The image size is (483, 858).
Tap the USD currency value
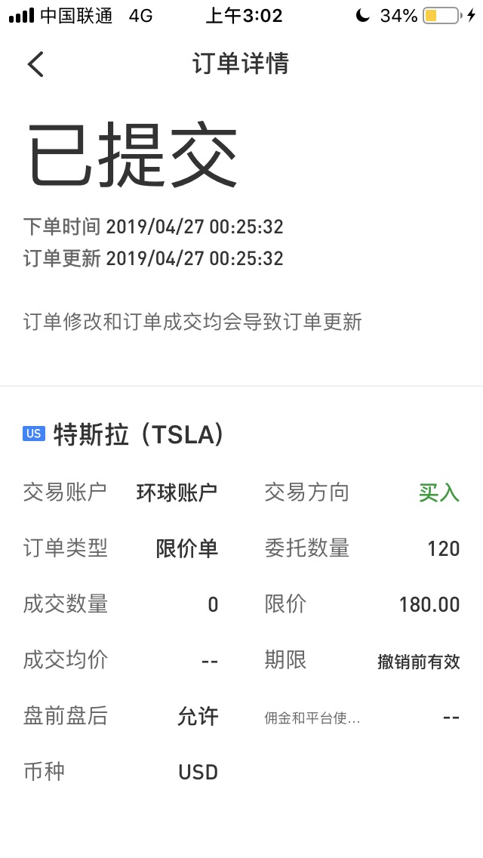(x=198, y=772)
